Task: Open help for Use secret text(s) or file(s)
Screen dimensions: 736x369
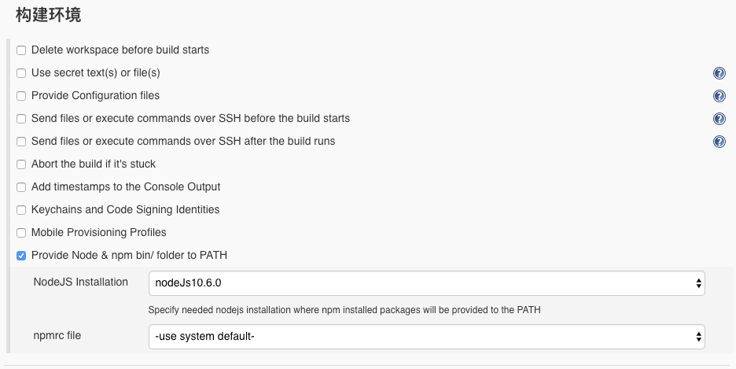Action: (719, 73)
